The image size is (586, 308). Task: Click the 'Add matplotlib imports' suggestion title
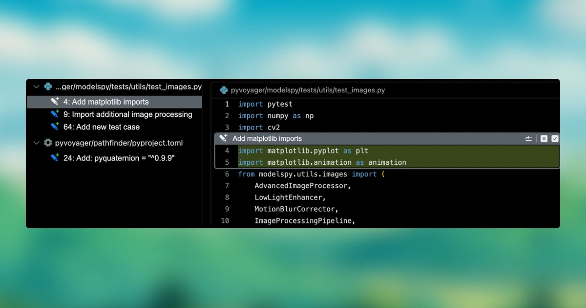pos(267,138)
